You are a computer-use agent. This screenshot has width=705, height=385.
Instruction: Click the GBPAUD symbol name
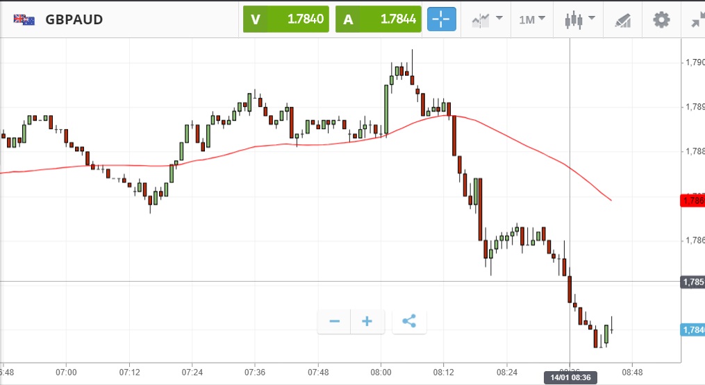pyautogui.click(x=74, y=19)
